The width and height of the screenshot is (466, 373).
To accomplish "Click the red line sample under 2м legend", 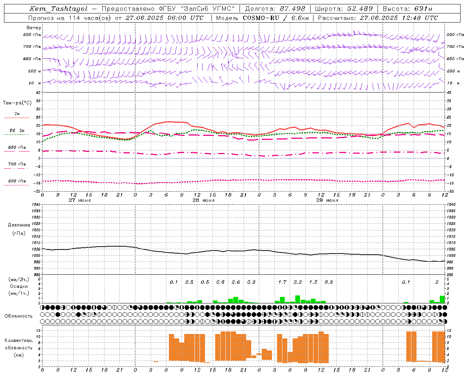I will (x=17, y=118).
